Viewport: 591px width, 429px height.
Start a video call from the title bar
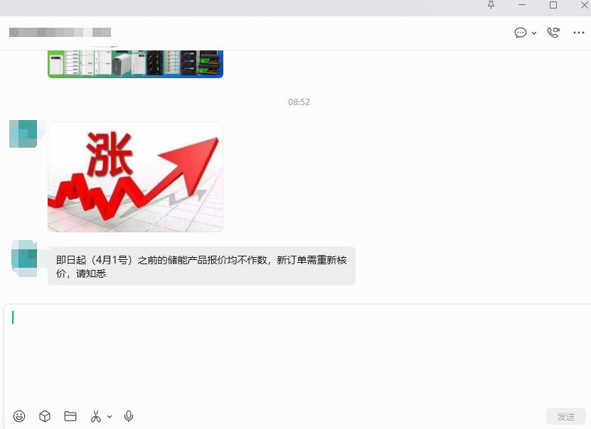pos(553,32)
